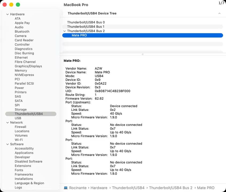This screenshot has width=226, height=192.
Task: Select SATA in the sidebar
Action: point(19,101)
